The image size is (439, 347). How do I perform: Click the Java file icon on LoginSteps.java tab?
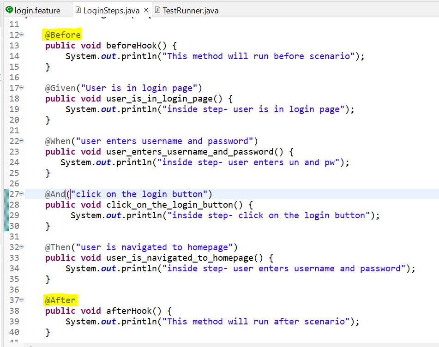78,10
